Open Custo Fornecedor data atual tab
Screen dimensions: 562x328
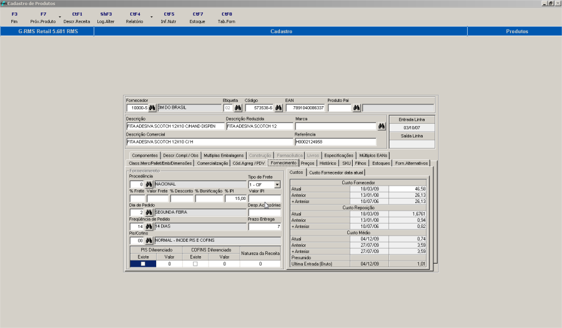coord(336,172)
